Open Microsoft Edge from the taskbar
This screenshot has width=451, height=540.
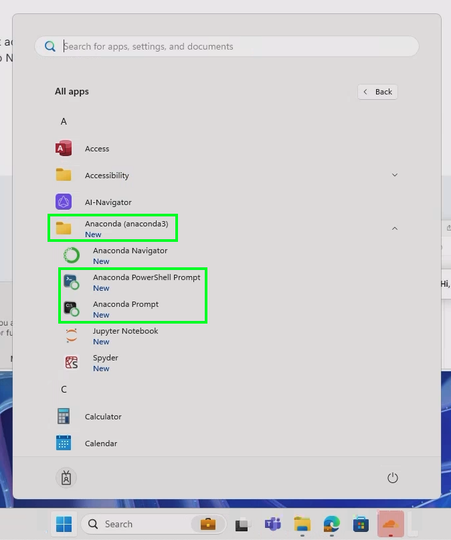pyautogui.click(x=332, y=524)
